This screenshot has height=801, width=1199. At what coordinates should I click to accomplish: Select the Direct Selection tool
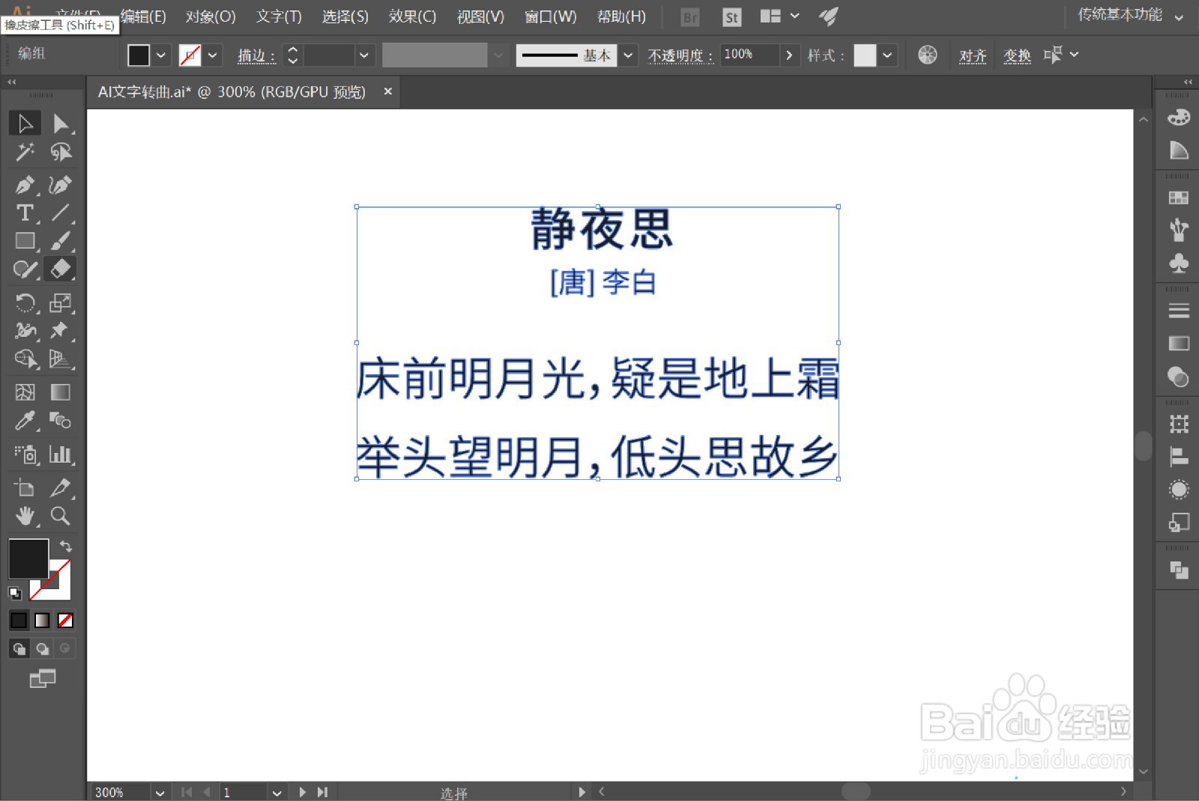pyautogui.click(x=61, y=123)
